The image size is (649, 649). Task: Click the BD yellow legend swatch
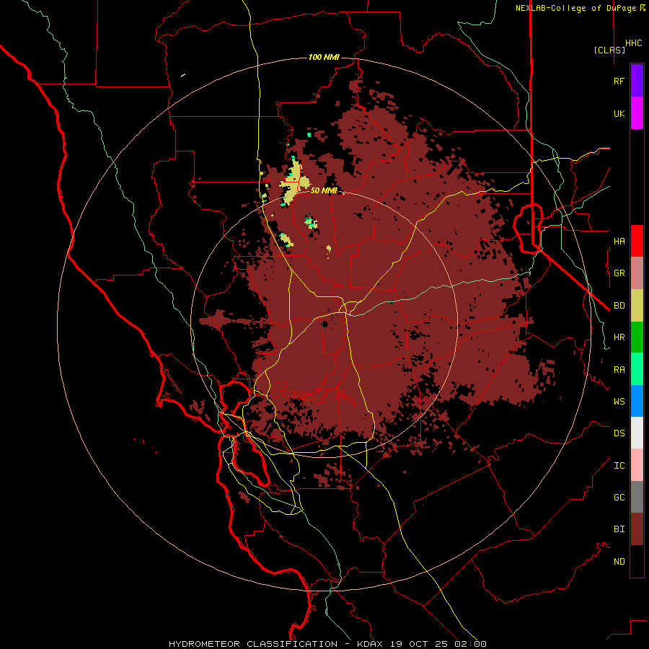(637, 306)
